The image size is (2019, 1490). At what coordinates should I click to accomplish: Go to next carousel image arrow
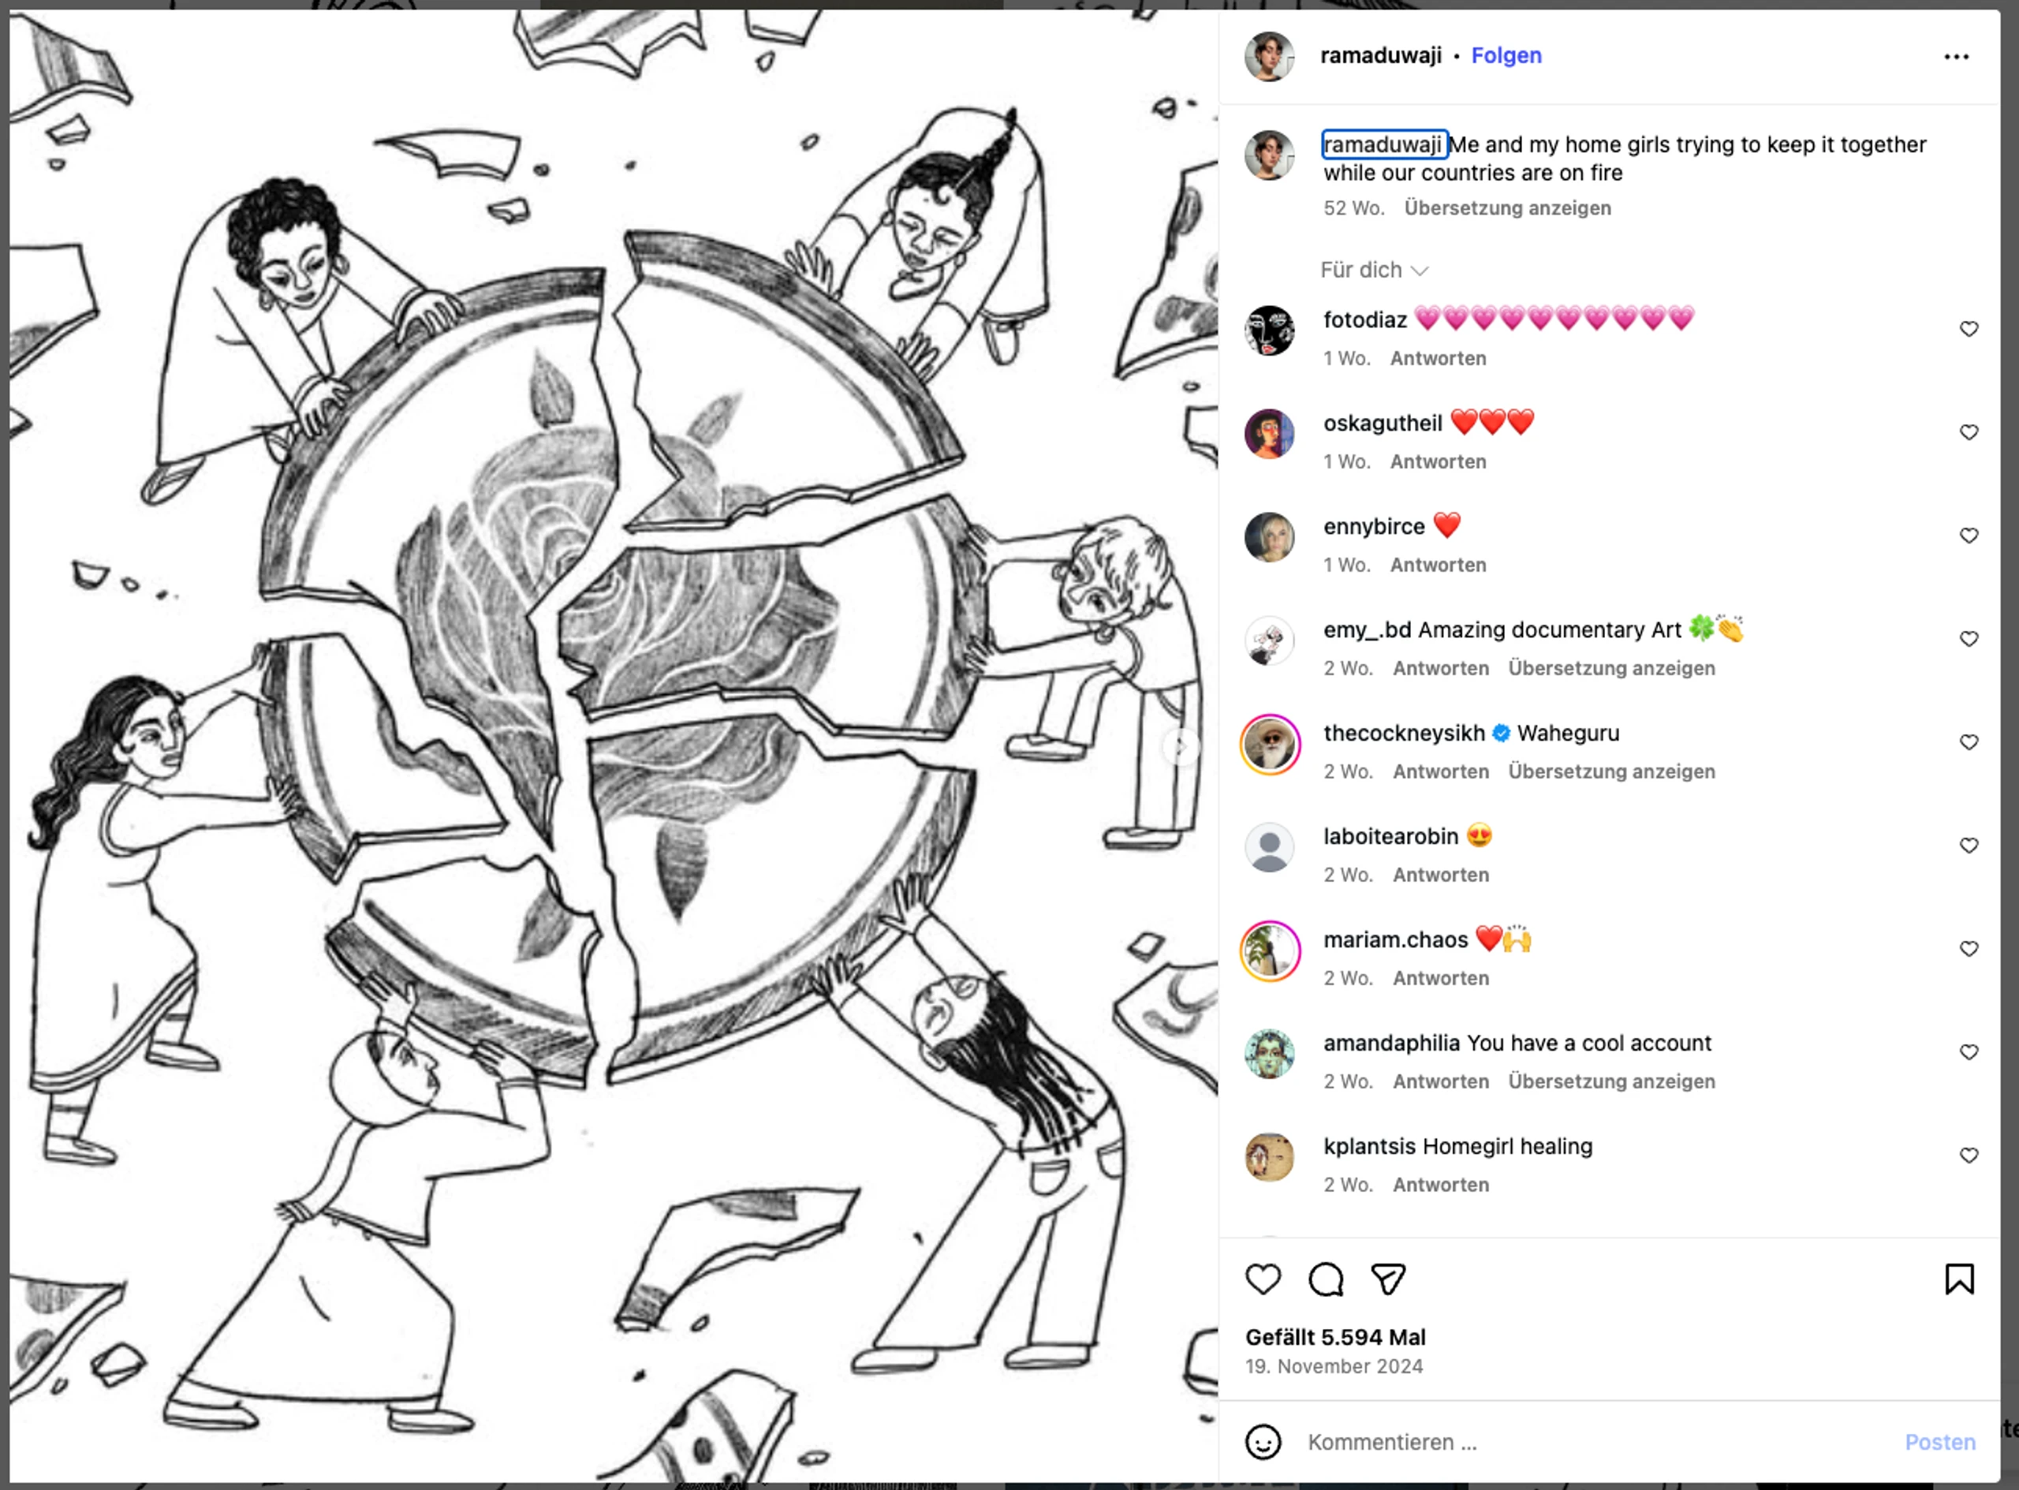tap(1181, 747)
